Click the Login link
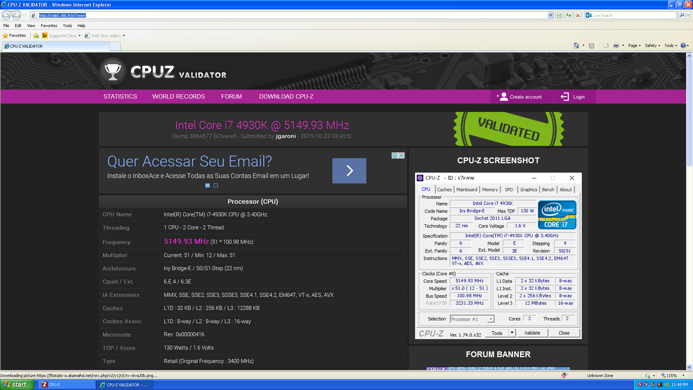Image resolution: width=693 pixels, height=390 pixels. tap(572, 97)
